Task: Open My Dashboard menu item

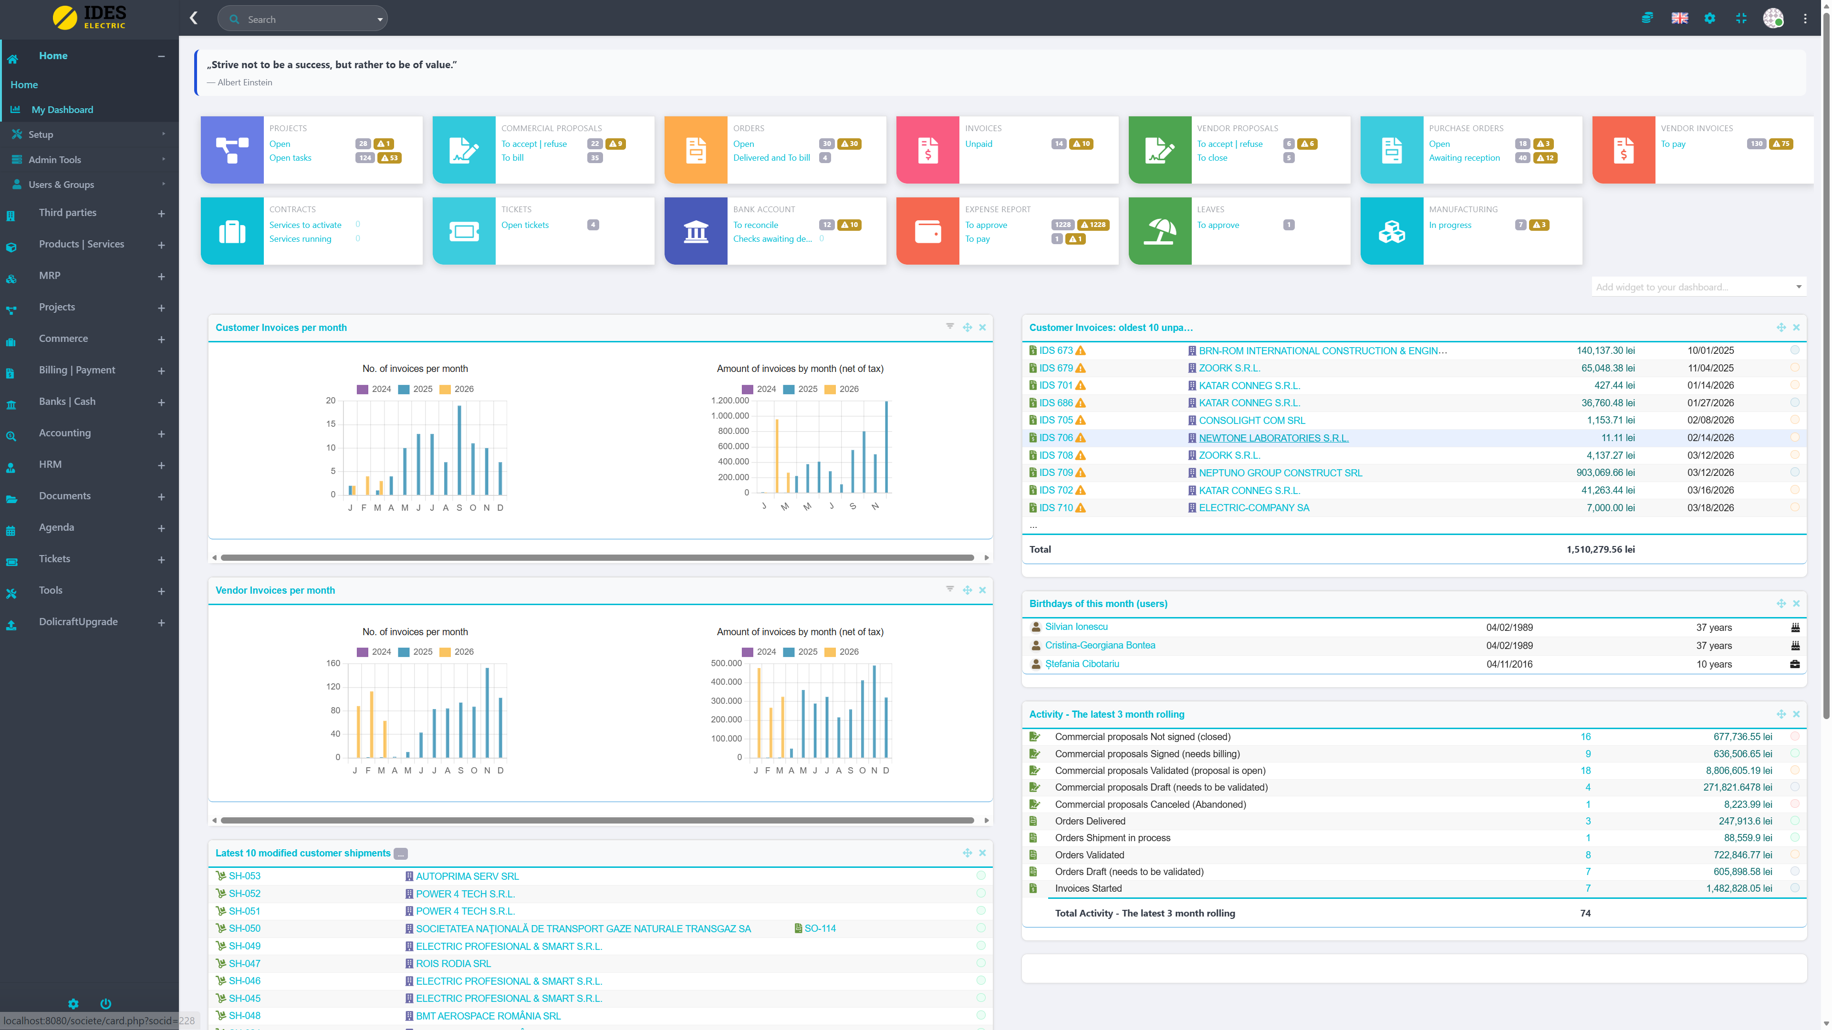Action: [62, 110]
